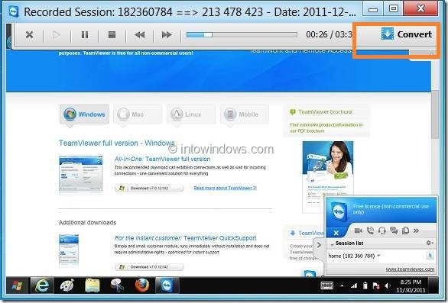Pause the recorded session
448x303 pixels.
point(85,35)
